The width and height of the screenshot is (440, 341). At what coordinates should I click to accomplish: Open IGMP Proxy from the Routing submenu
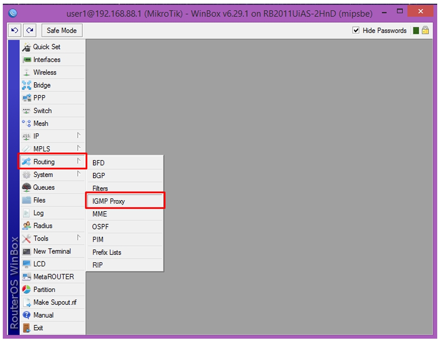click(x=125, y=201)
